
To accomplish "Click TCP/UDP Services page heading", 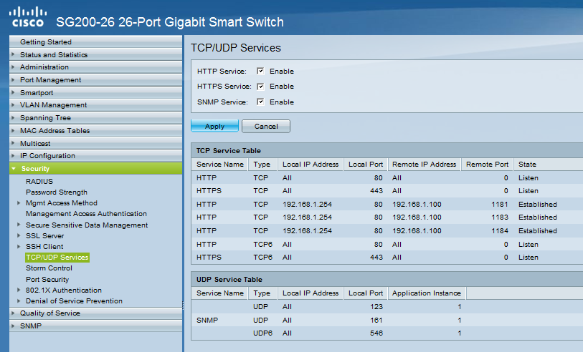I will [x=236, y=48].
